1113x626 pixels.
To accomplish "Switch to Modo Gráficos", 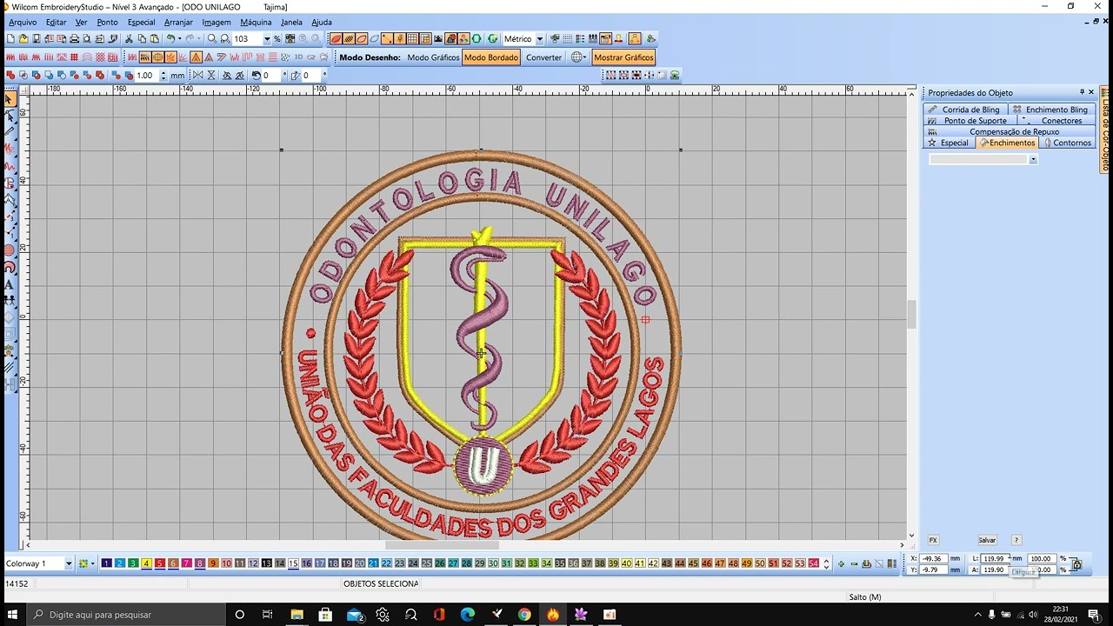I will coord(433,57).
